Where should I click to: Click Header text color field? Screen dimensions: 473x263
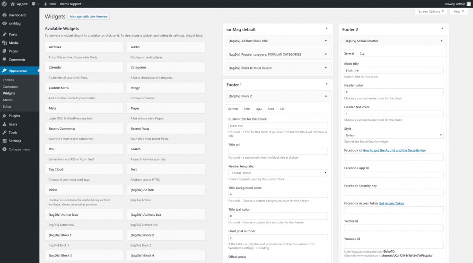point(394,114)
